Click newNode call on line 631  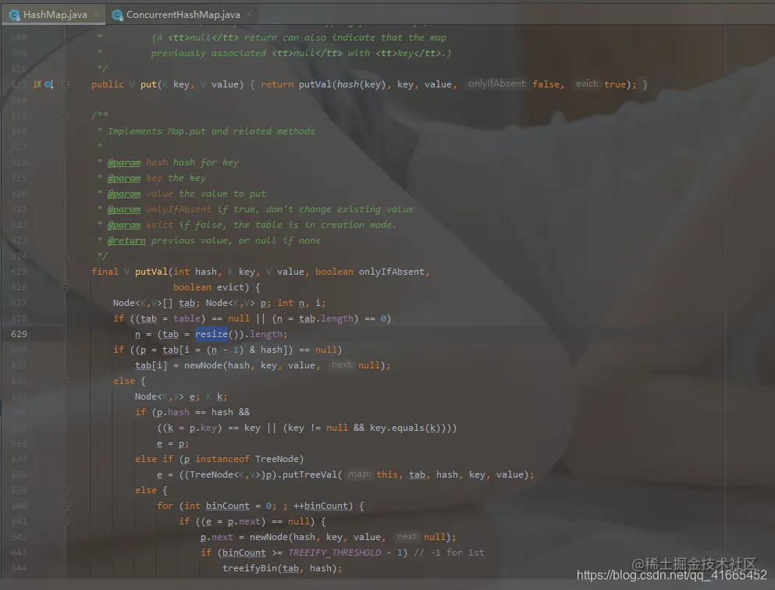(203, 365)
